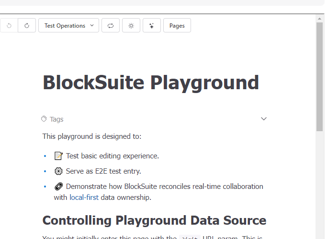Toggle the light/dark theme sun icon
327x239 pixels.
[x=131, y=26]
